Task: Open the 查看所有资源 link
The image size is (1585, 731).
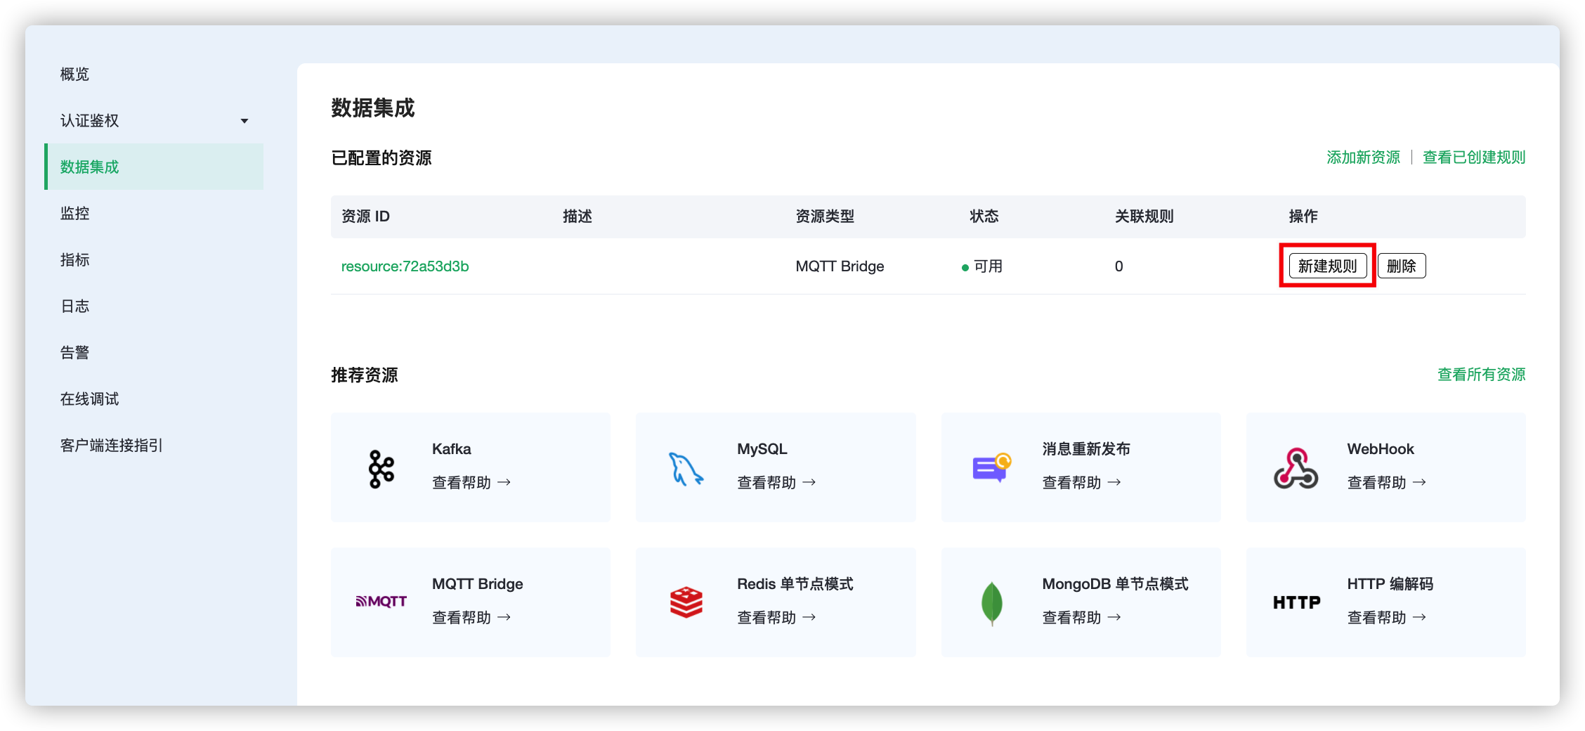Action: click(x=1481, y=375)
